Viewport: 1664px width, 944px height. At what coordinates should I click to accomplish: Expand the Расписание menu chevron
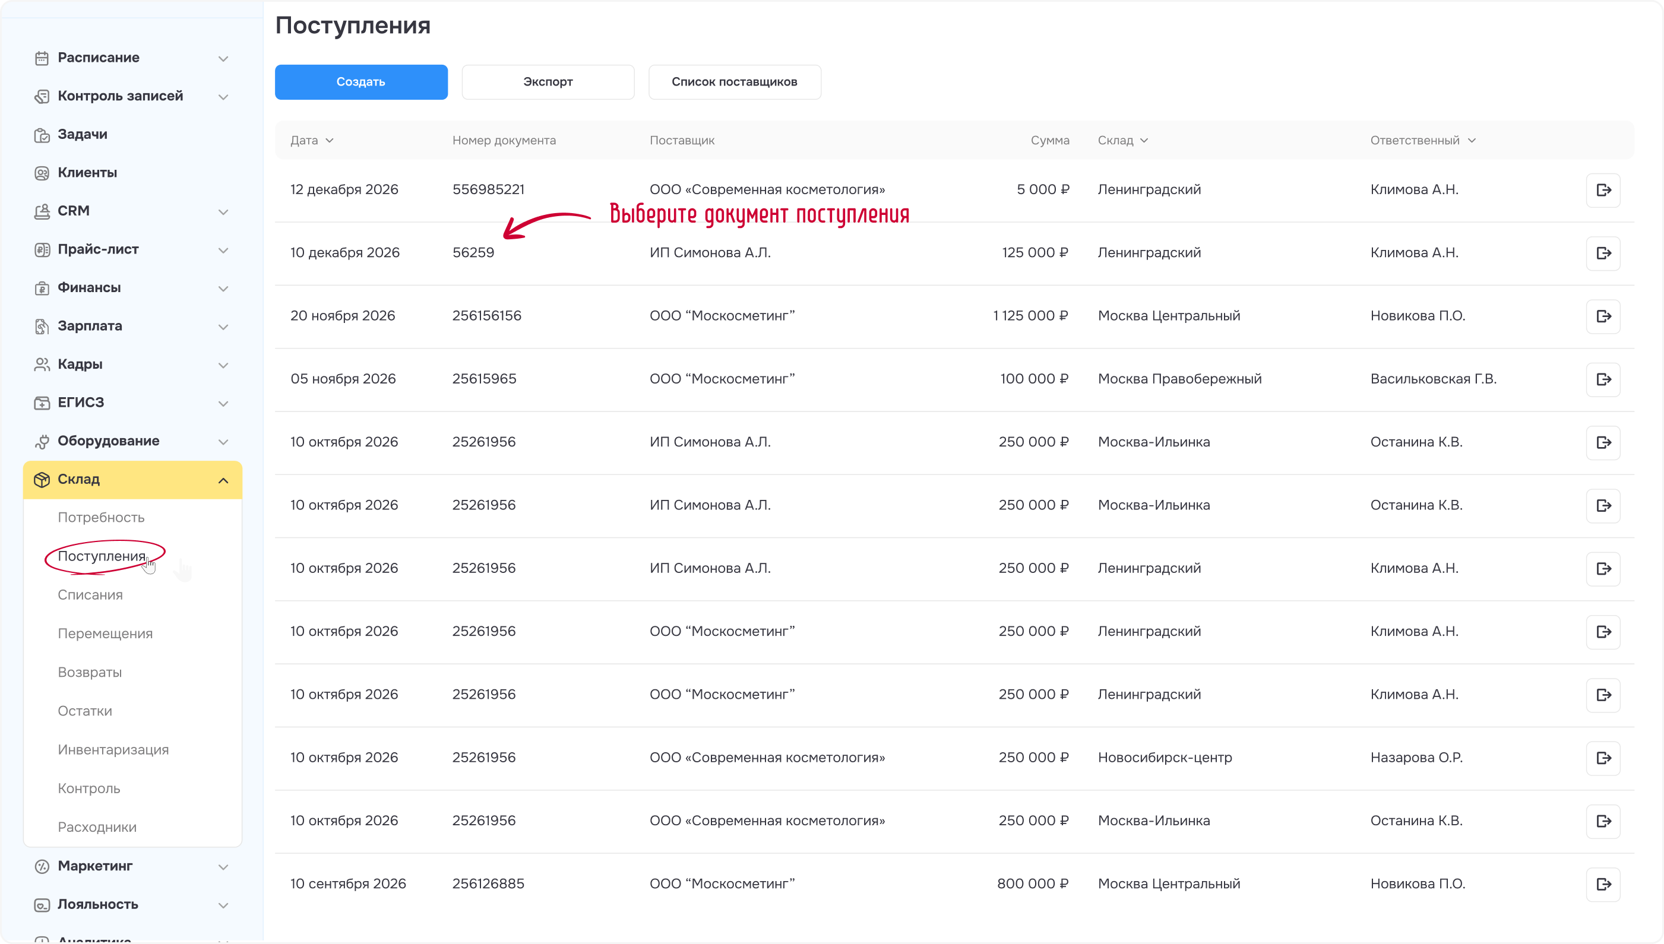click(223, 58)
